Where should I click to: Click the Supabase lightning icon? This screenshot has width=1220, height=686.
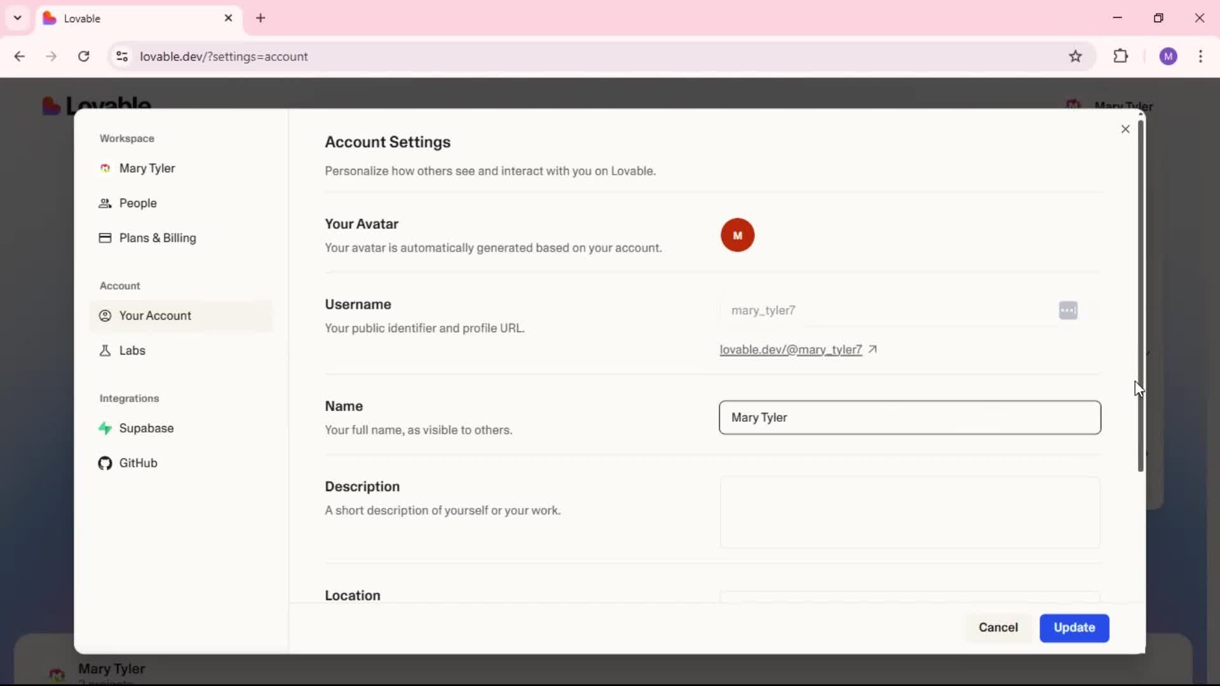105,428
